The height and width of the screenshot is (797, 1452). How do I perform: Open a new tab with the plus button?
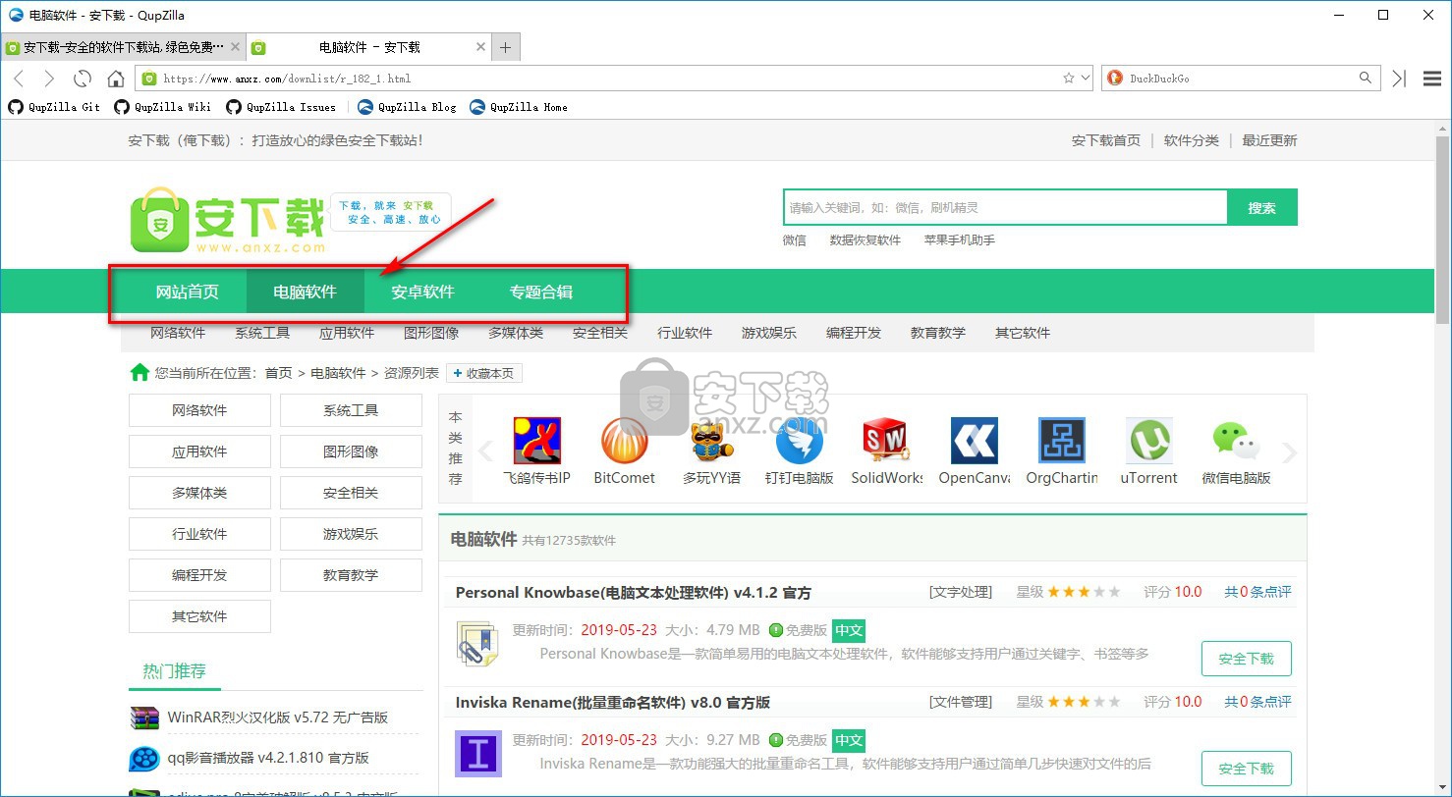click(x=505, y=47)
